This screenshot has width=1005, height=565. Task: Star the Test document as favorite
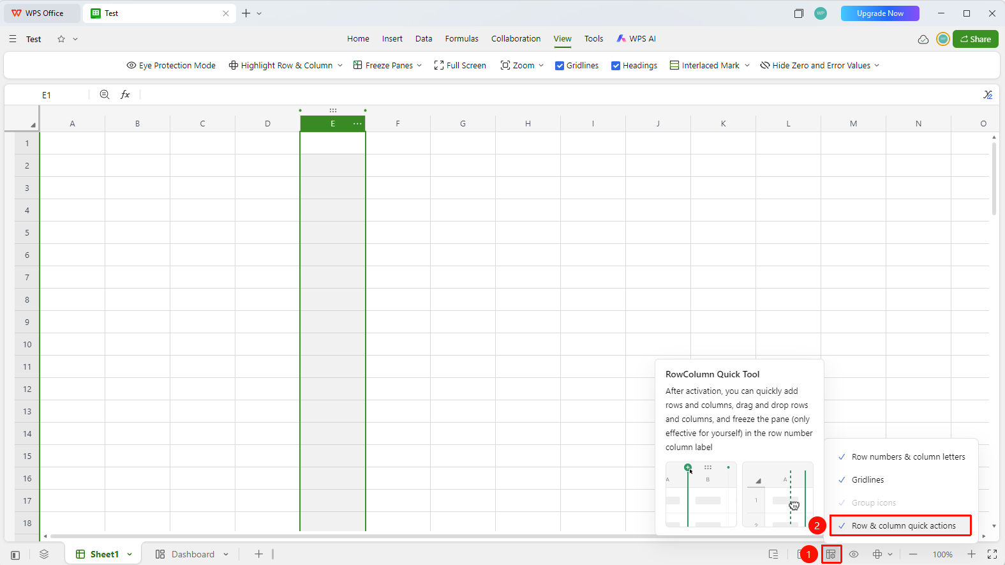point(61,39)
